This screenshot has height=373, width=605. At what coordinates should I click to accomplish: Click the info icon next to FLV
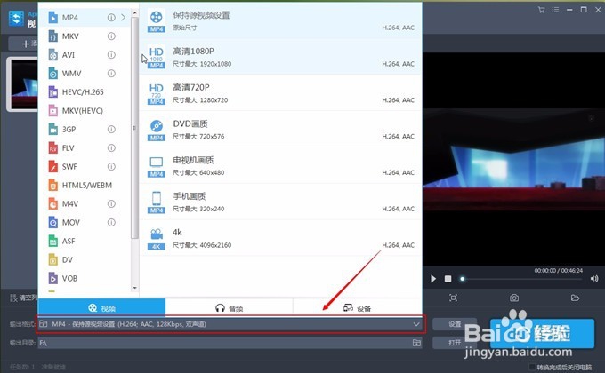(x=111, y=148)
